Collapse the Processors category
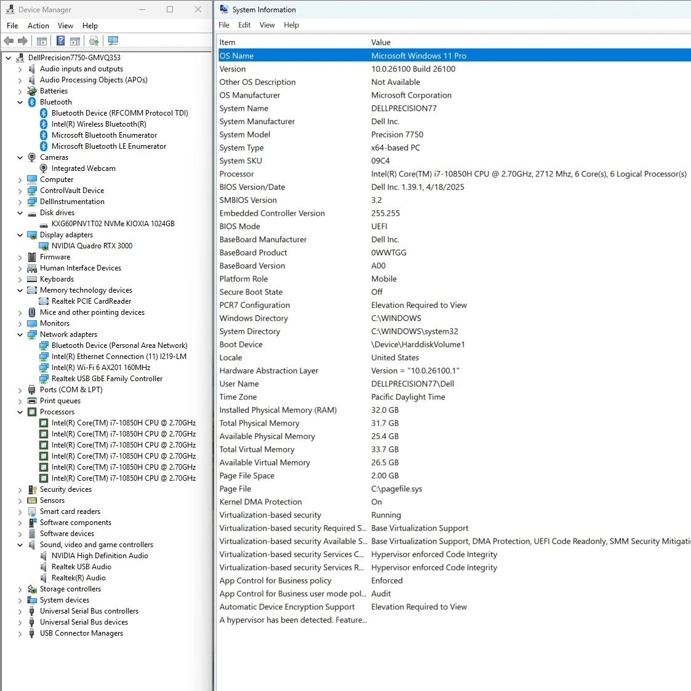691x691 pixels. point(20,412)
